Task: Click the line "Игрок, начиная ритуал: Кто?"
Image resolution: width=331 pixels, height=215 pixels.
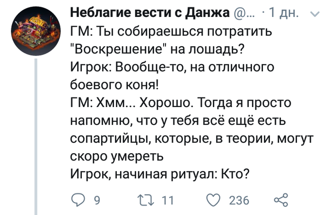Action: coord(160,174)
